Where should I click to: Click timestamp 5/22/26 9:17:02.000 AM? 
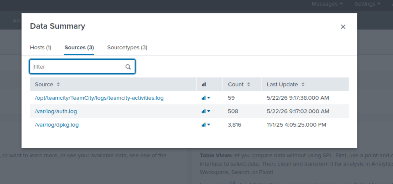coord(298,111)
